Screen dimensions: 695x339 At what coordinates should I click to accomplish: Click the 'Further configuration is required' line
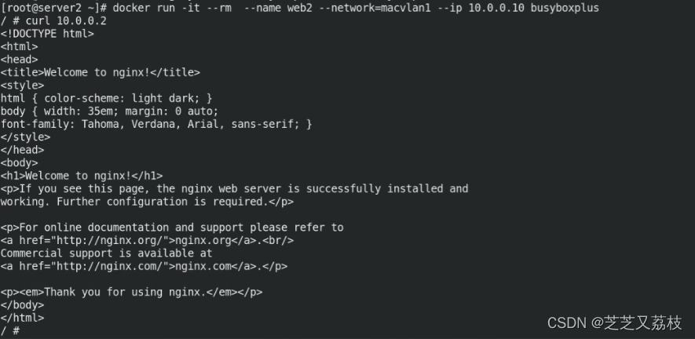pos(147,202)
